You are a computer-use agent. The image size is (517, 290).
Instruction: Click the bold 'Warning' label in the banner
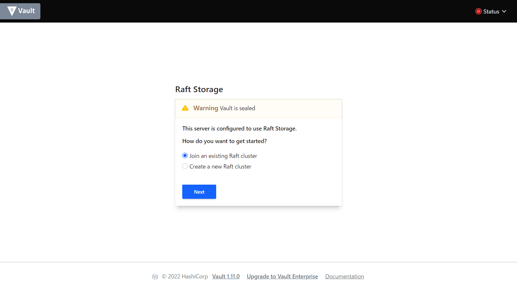coord(206,108)
